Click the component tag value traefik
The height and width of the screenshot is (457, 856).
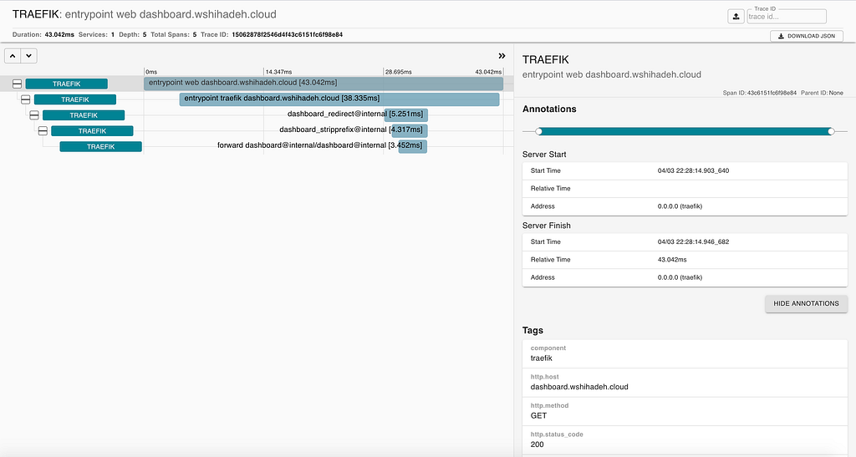(x=542, y=358)
